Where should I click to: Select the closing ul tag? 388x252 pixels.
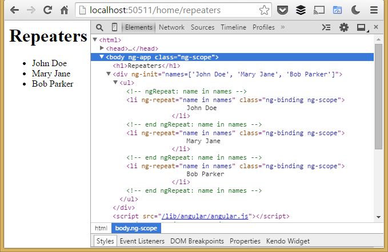(x=129, y=199)
